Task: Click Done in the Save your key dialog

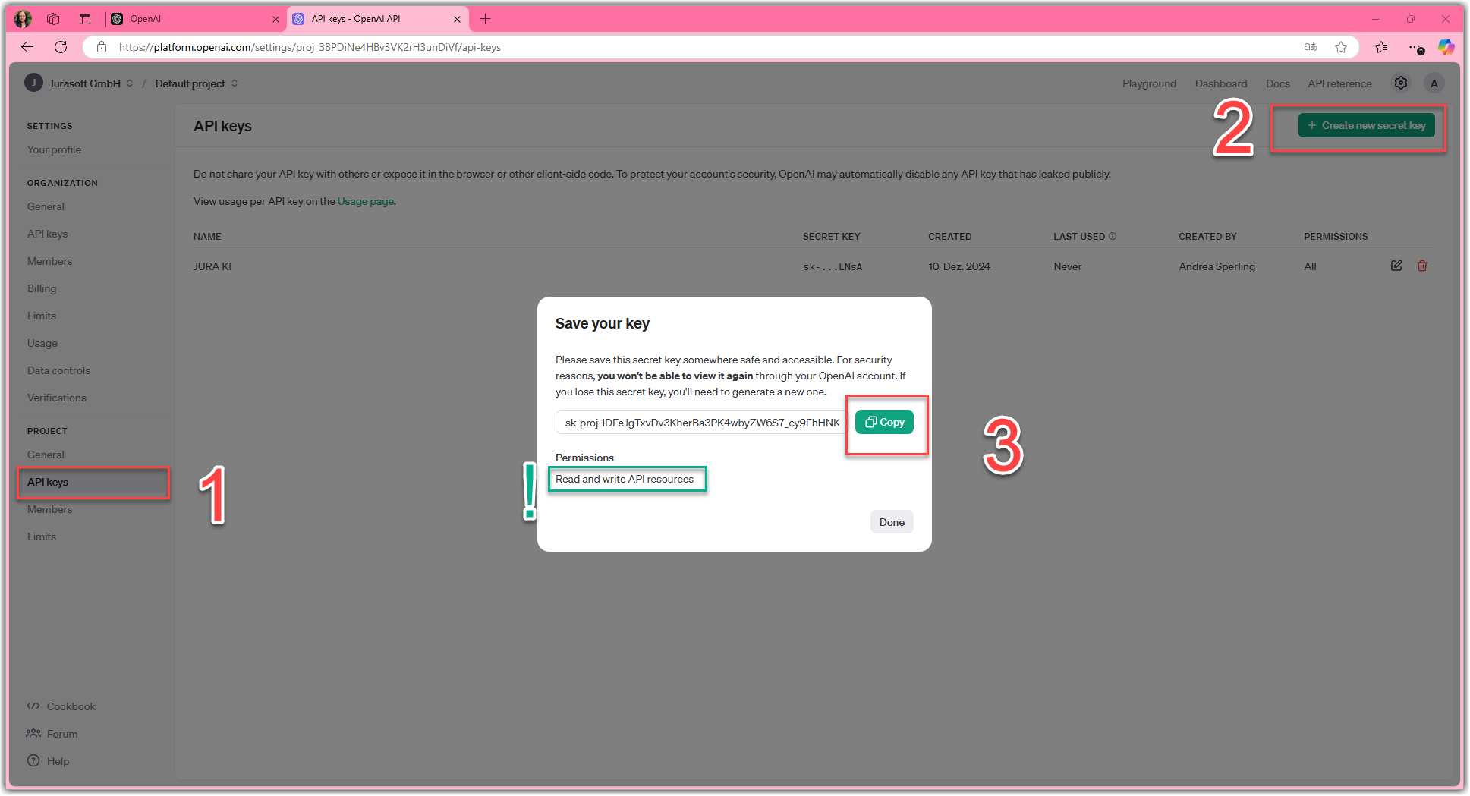Action: click(891, 522)
